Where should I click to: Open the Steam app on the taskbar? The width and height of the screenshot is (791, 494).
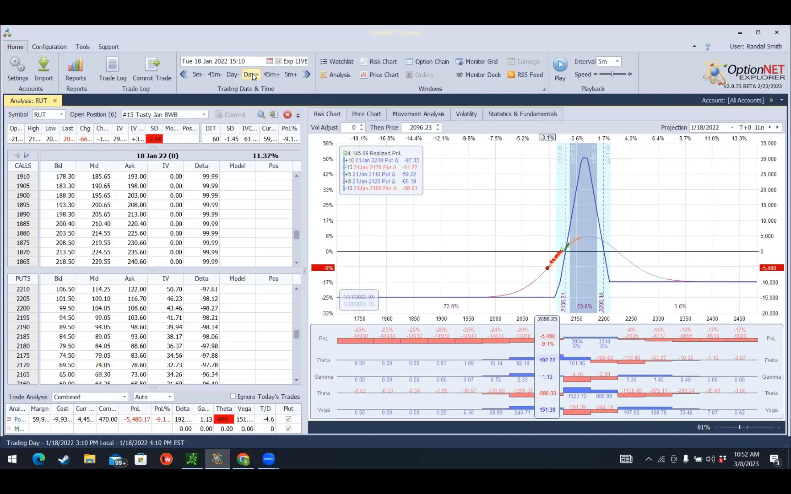(x=64, y=459)
